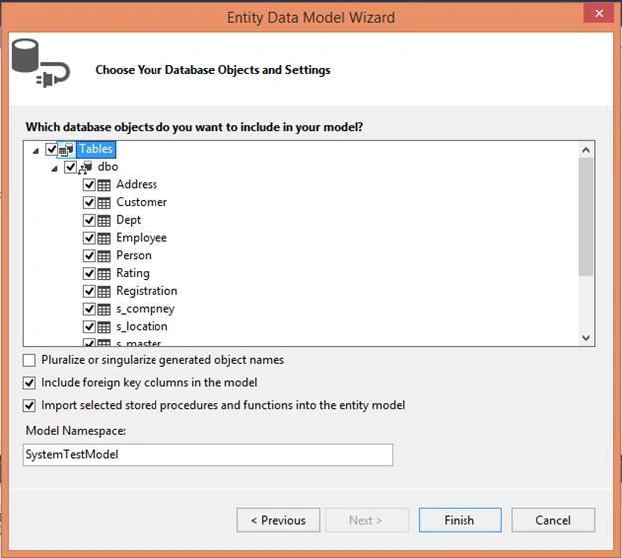Screen dimensions: 622x558
Task: Click the s_location table icon
Action: (x=104, y=327)
